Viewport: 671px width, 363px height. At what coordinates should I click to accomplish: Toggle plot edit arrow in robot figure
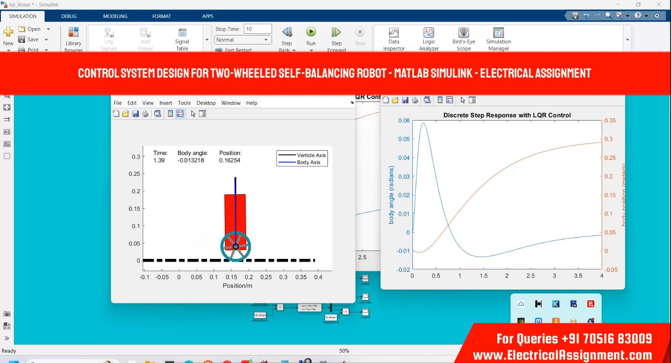coord(193,114)
